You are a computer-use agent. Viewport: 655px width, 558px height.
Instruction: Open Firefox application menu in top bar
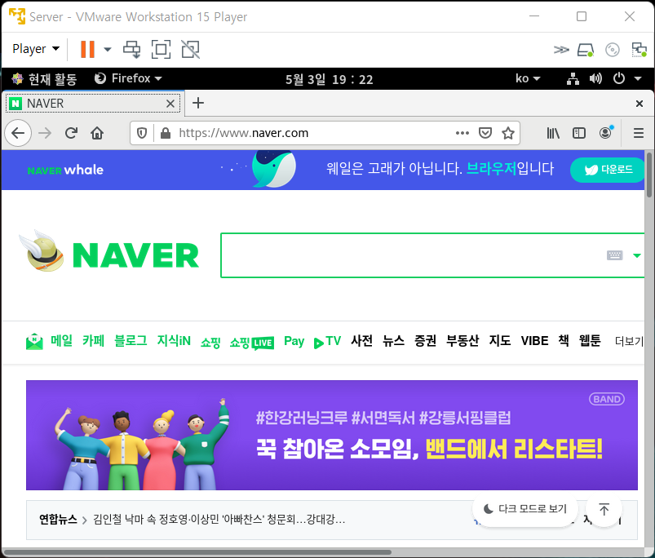[128, 78]
